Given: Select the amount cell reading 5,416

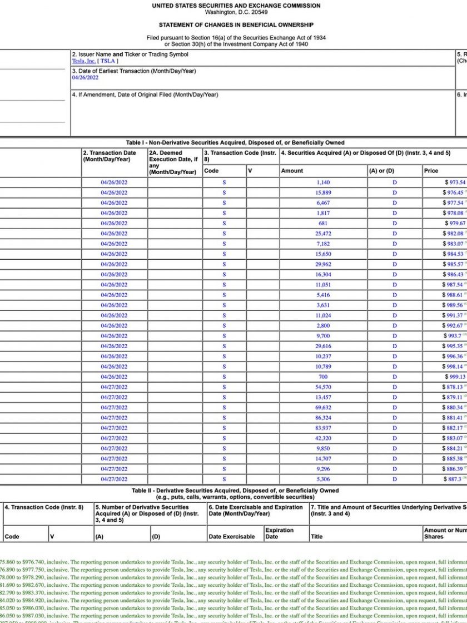Looking at the screenshot, I should click(x=323, y=295).
